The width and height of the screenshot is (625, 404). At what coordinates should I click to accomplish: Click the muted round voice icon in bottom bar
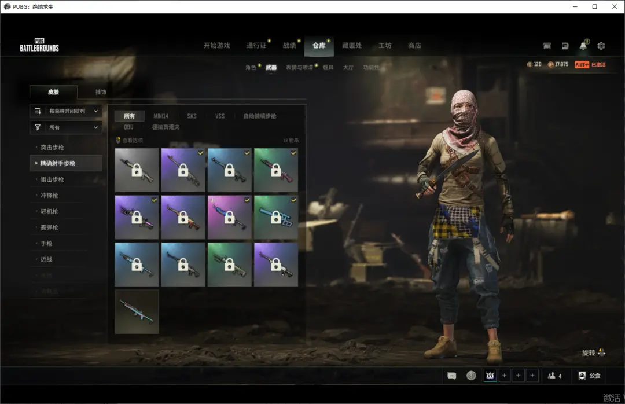click(471, 376)
